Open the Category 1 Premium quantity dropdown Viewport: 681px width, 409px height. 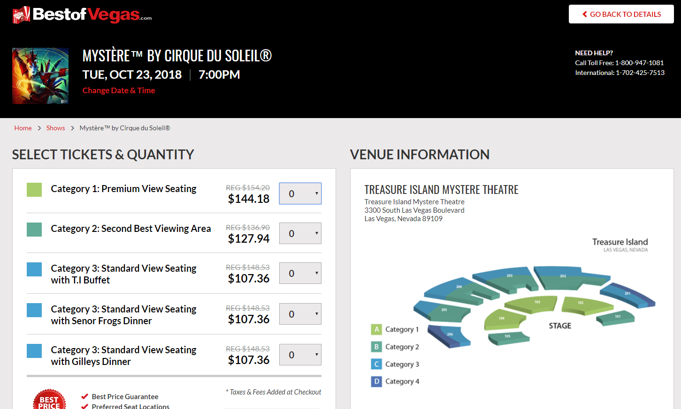[300, 193]
